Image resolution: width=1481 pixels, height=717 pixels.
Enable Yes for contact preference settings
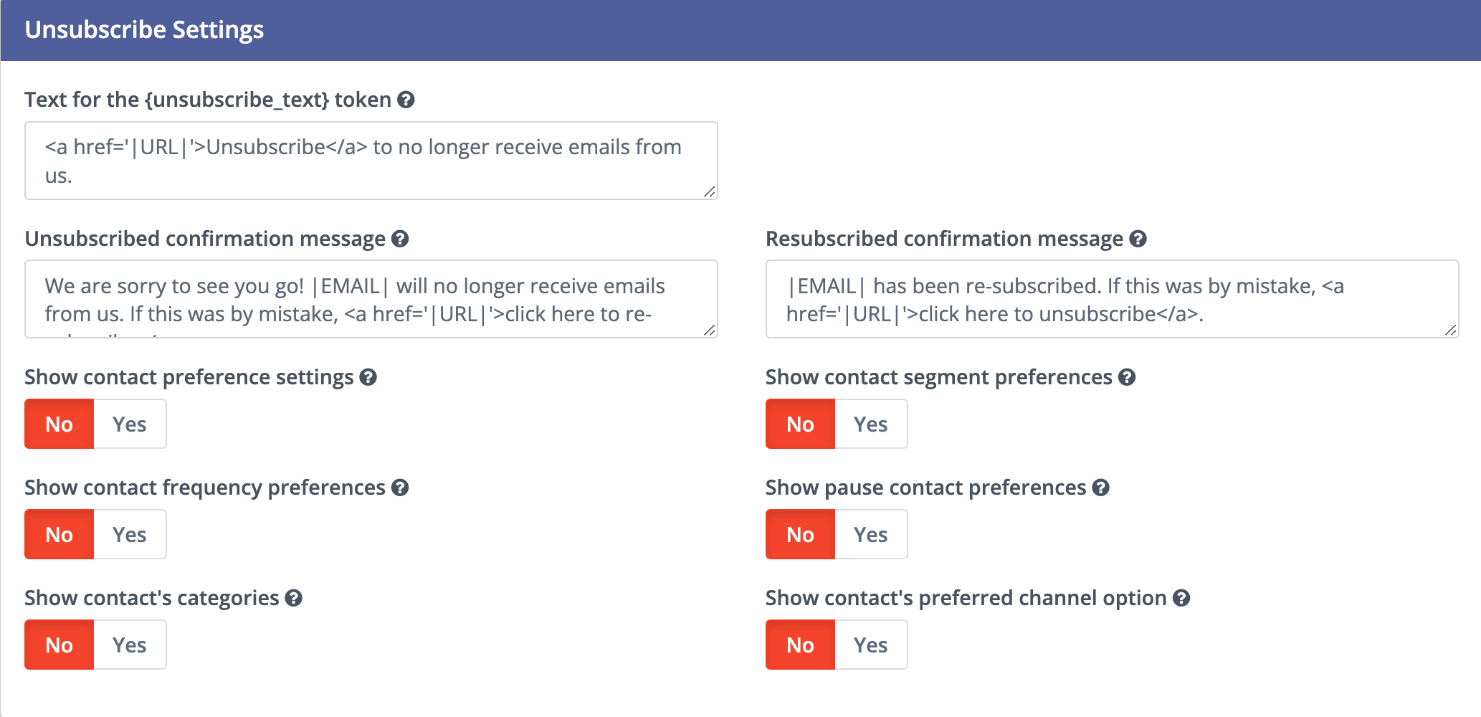click(x=130, y=424)
